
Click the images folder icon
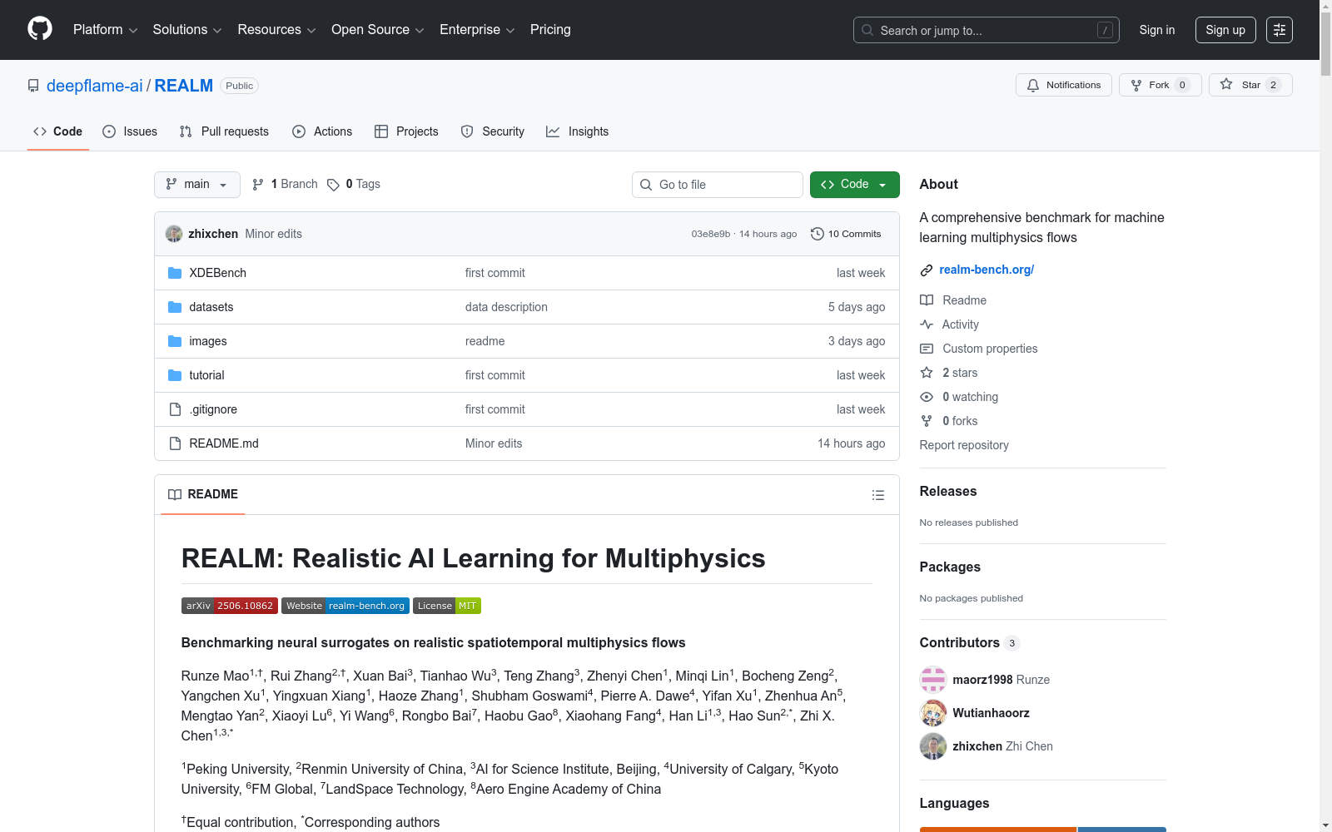click(175, 341)
